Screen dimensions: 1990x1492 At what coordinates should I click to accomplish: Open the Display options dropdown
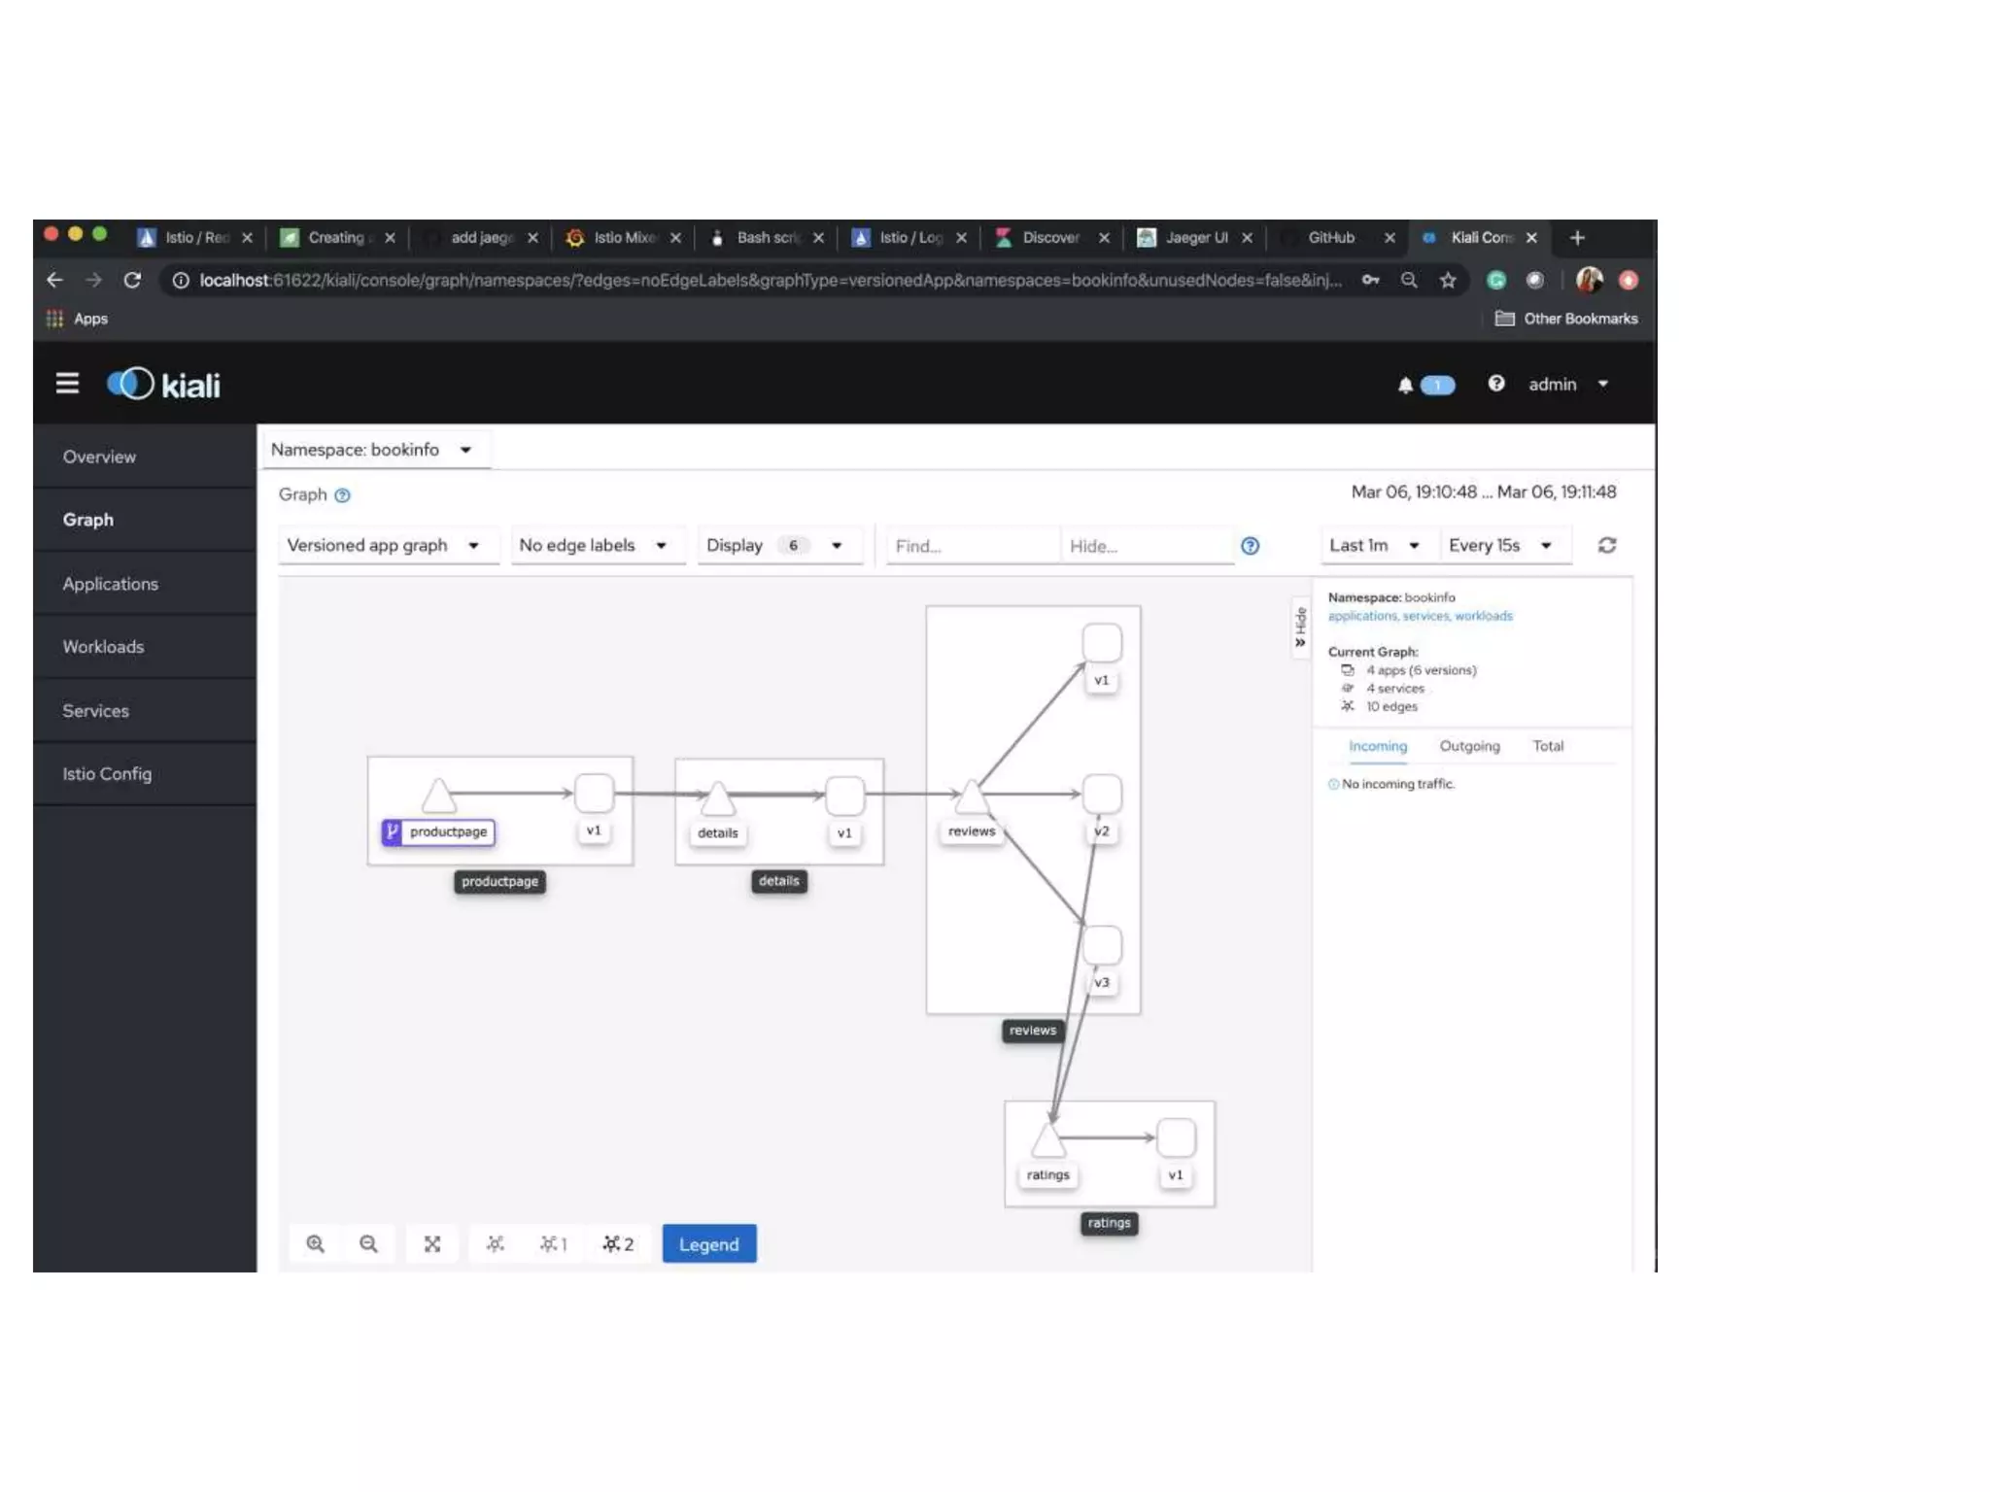pos(774,546)
